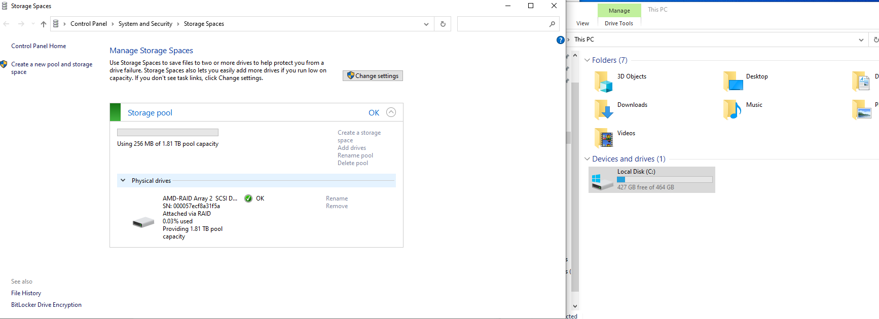Click the 'SN: 000057ecf8a31f5a' text

pyautogui.click(x=191, y=206)
